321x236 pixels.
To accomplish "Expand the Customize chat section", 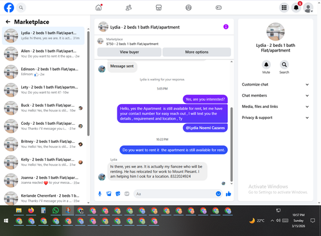I will coord(275,84).
